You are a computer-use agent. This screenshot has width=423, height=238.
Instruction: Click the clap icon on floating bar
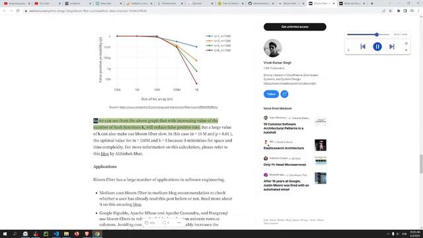click(147, 223)
